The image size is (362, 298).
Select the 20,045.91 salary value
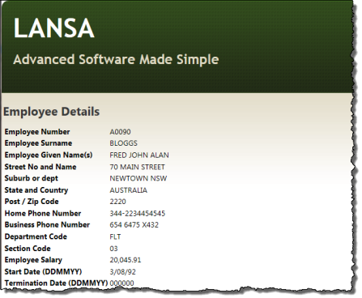126,260
